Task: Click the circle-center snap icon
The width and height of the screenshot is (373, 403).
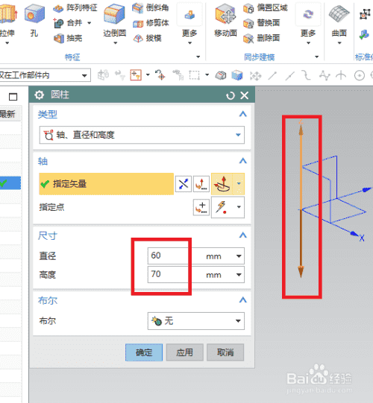Action: 360,75
